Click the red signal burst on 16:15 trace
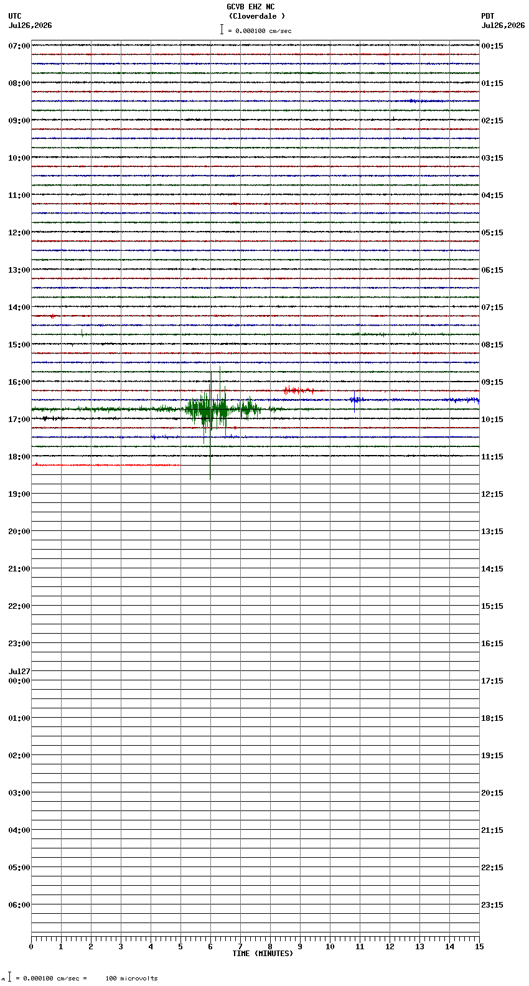 coord(298,390)
